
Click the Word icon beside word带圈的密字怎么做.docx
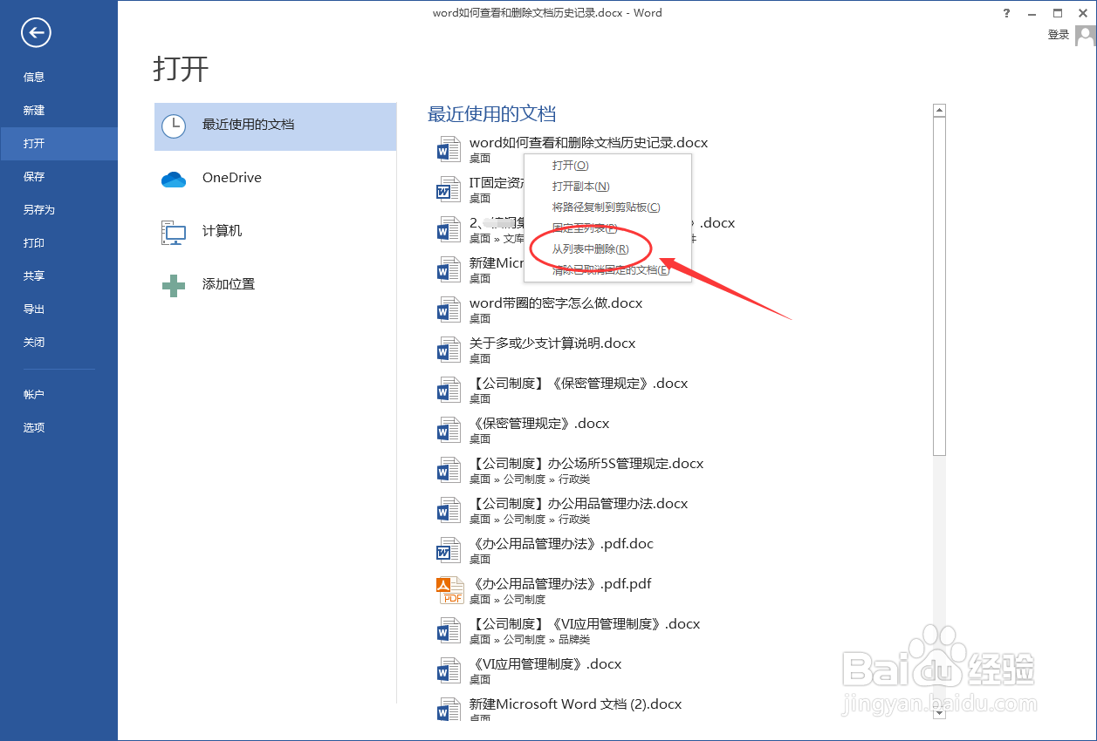tap(448, 309)
